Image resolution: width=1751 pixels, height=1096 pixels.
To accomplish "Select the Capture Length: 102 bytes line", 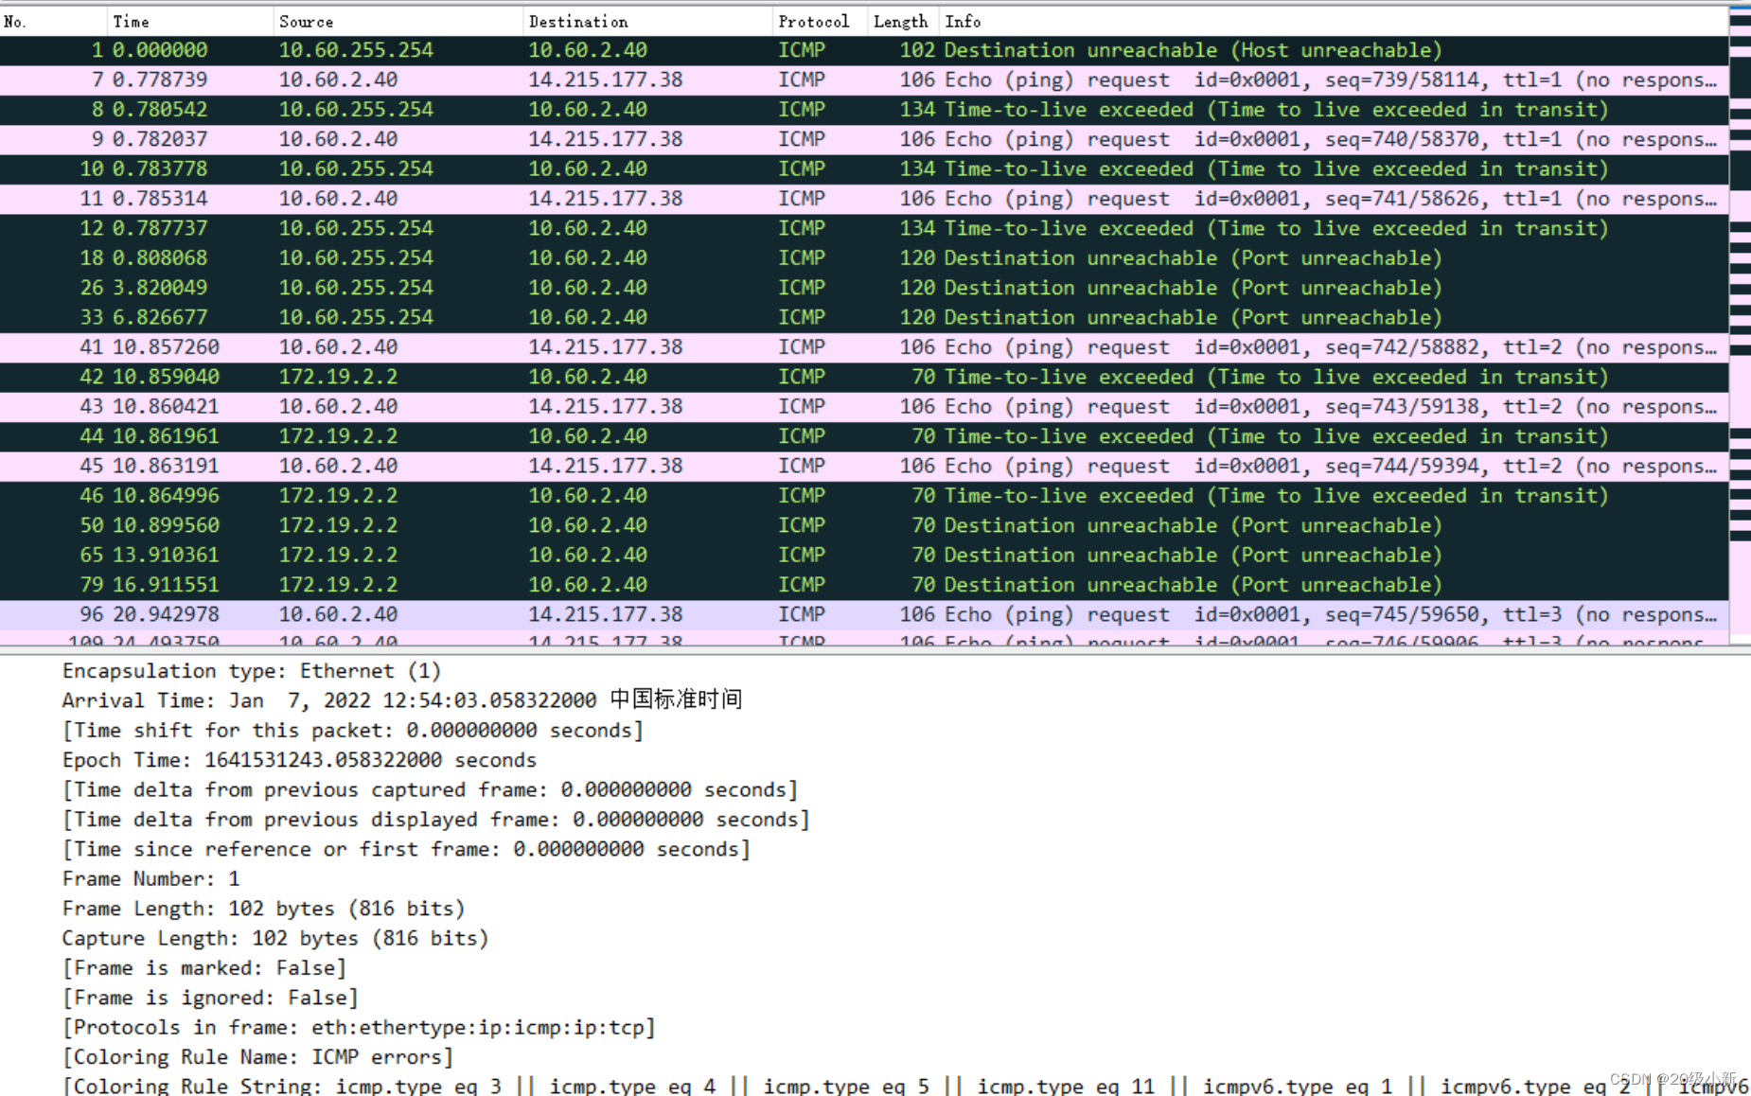I will [275, 938].
